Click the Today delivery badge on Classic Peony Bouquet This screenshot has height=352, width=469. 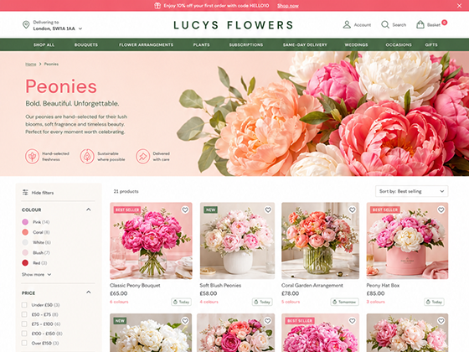tap(181, 302)
